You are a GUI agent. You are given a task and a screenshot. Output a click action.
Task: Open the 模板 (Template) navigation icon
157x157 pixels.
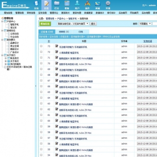(67, 5)
